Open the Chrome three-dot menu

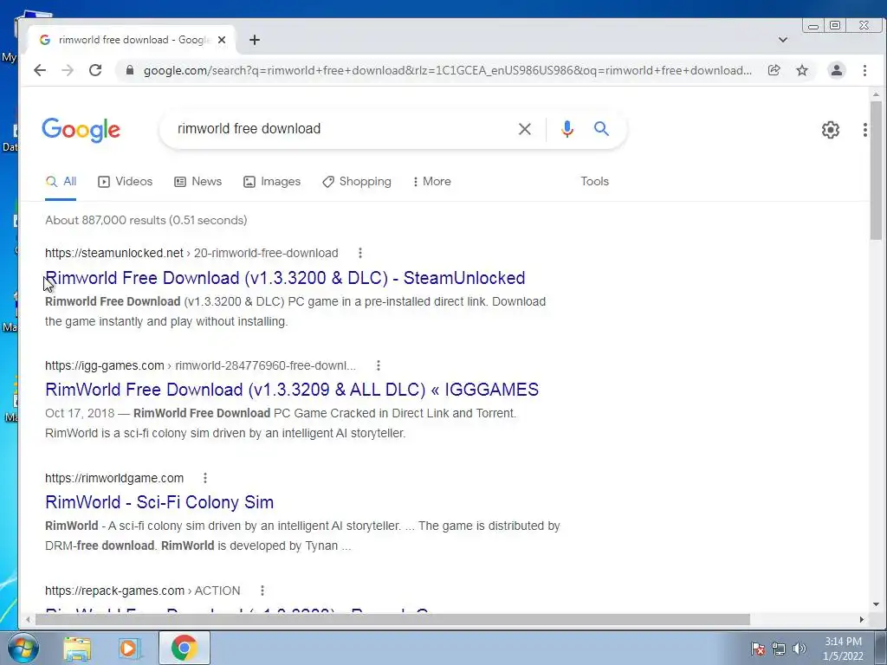(x=864, y=70)
